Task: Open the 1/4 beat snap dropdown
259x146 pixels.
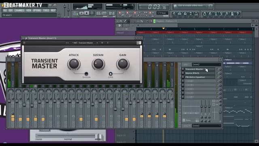Action: 162,13
